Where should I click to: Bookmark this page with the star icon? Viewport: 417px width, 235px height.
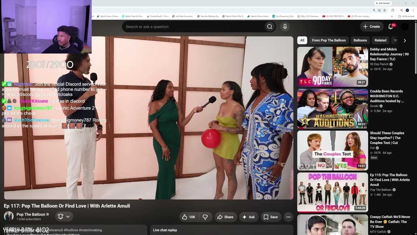384,10
